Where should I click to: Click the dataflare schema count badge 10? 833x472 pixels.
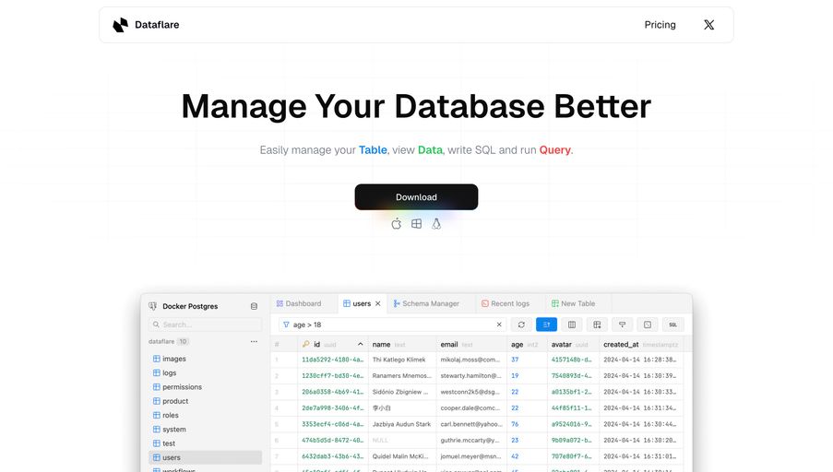(183, 341)
